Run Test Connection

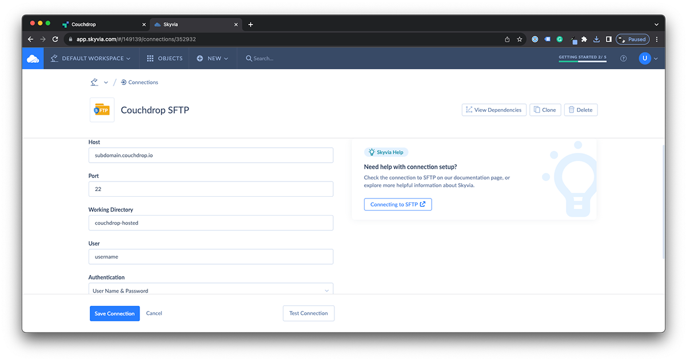coord(308,313)
